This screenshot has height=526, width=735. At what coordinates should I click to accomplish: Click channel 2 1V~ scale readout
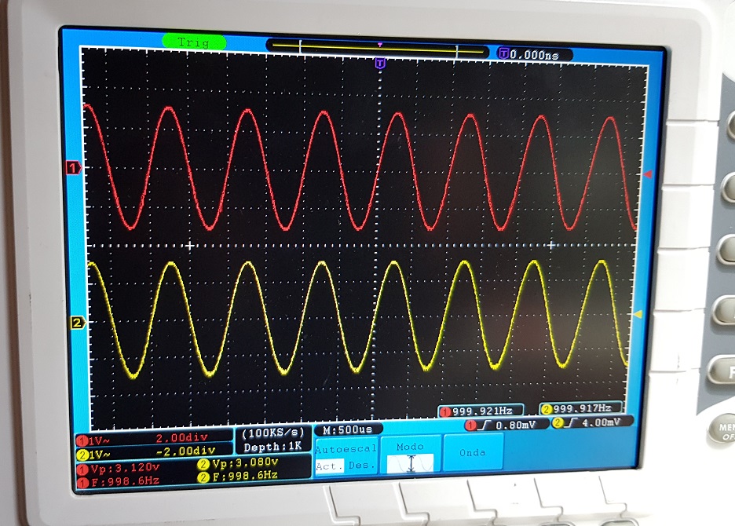93,455
